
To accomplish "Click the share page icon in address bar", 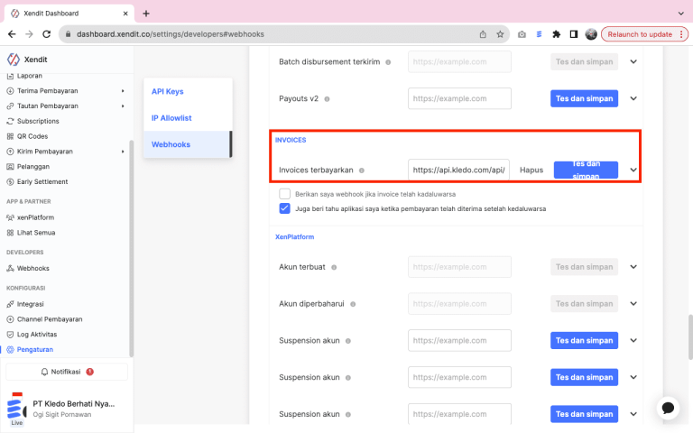I will click(483, 34).
